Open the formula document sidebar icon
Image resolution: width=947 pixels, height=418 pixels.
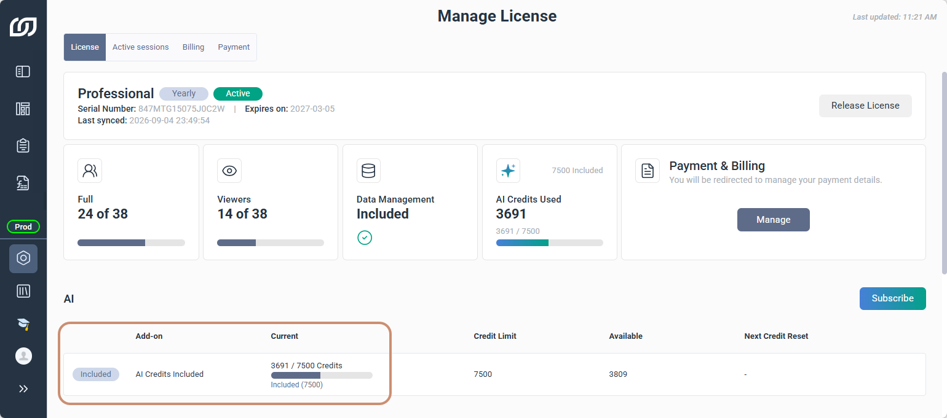tap(23, 183)
